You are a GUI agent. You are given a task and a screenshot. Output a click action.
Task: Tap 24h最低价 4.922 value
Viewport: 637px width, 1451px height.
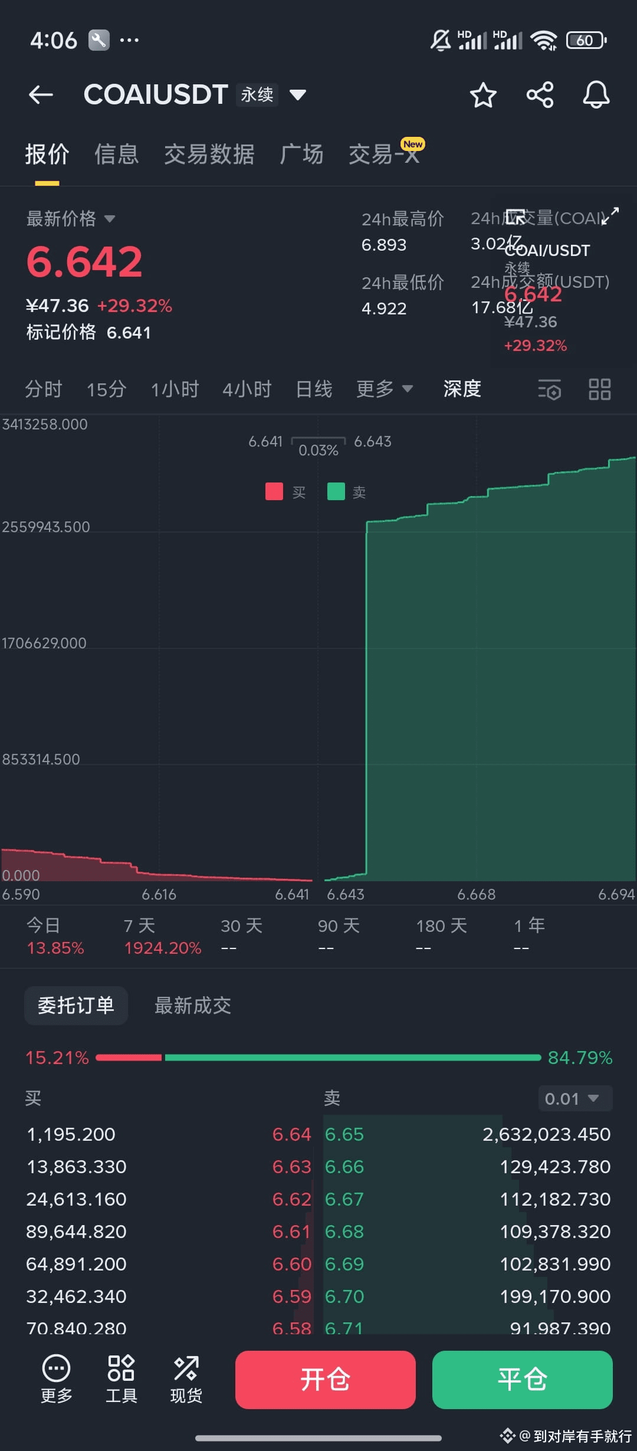coord(384,308)
